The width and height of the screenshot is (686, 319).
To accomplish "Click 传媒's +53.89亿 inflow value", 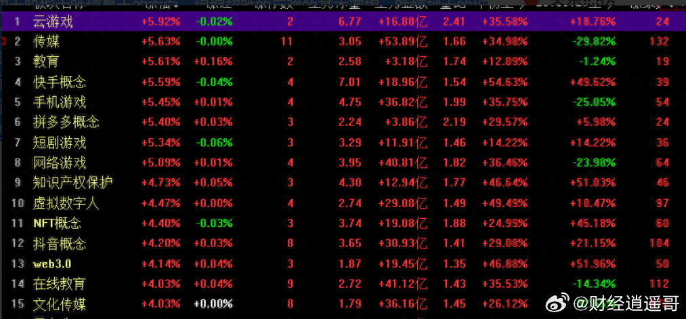I will (x=403, y=42).
